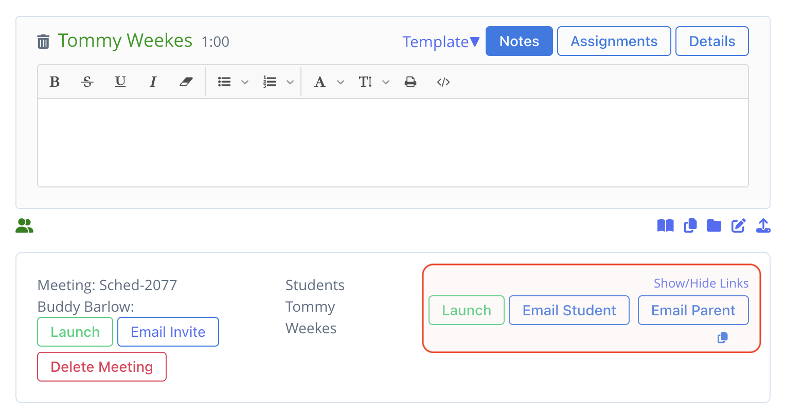Apply strikethrough formatting
Viewport: 785px width, 418px height.
point(87,82)
